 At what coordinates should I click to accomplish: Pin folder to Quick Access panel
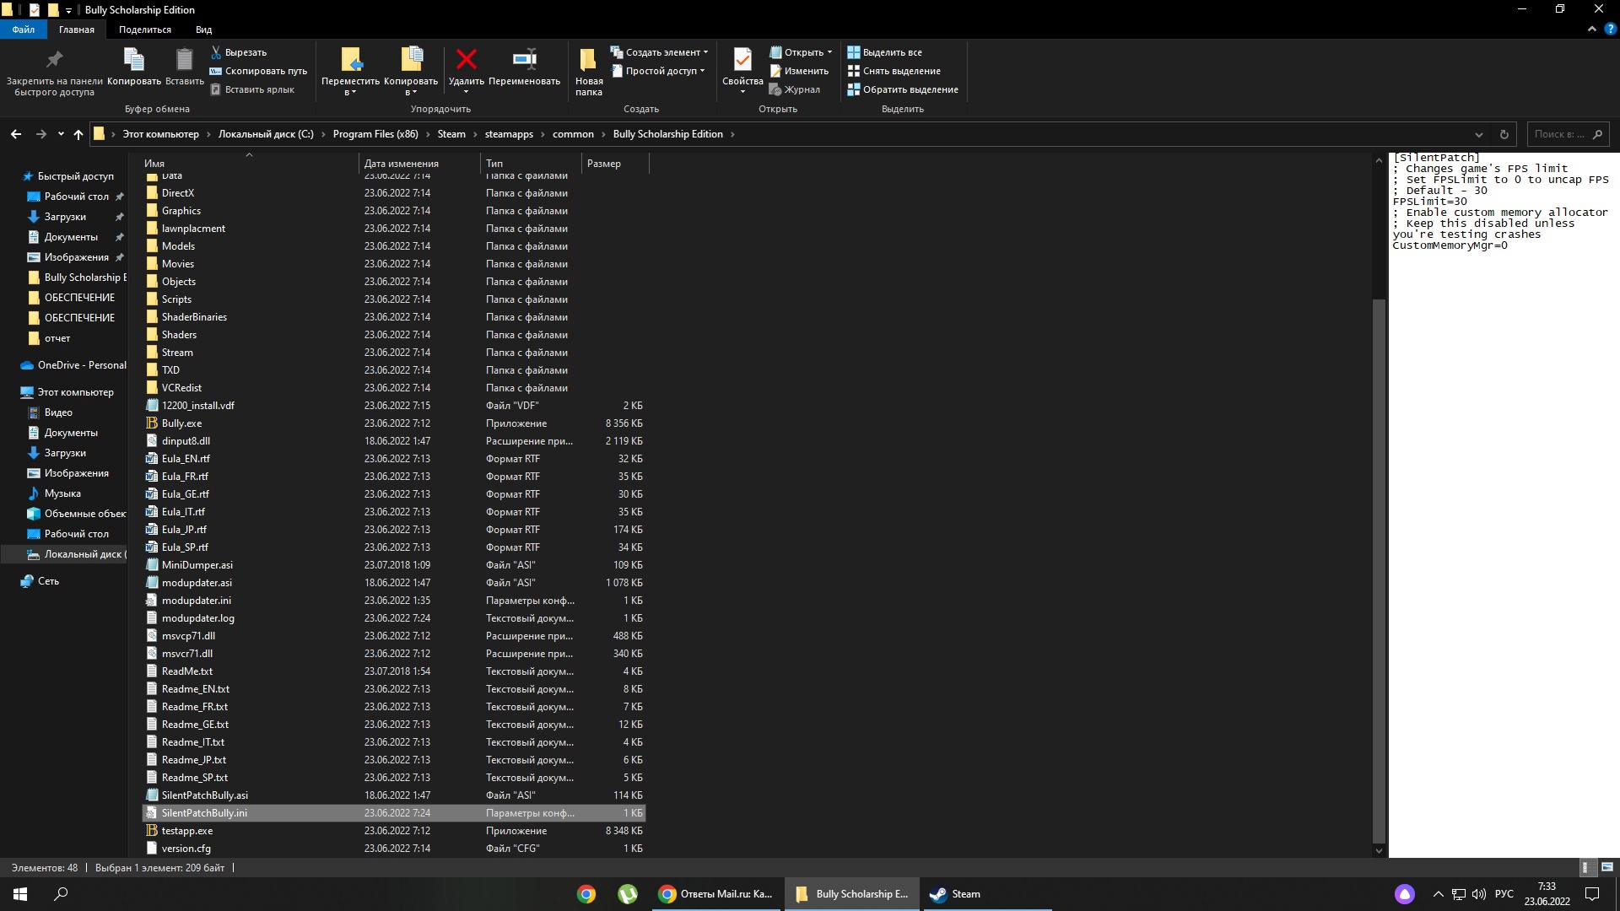coord(54,72)
